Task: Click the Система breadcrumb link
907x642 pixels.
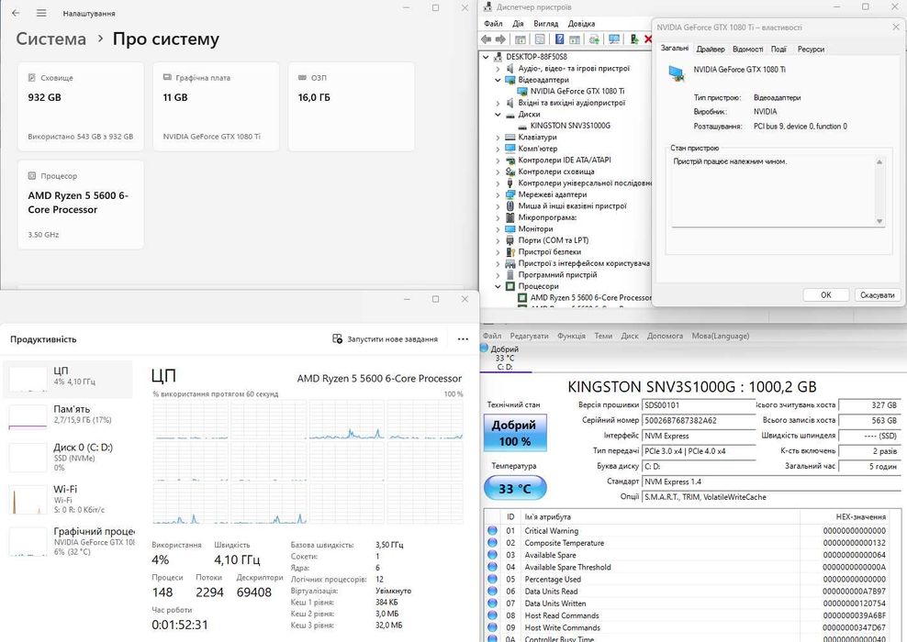Action: [50, 39]
